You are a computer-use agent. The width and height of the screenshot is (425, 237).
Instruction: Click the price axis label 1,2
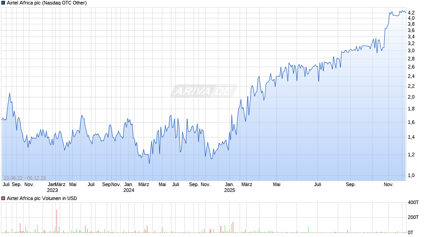[411, 155]
